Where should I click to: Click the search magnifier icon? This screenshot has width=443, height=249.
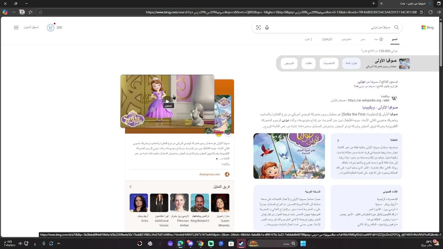coord(397,27)
